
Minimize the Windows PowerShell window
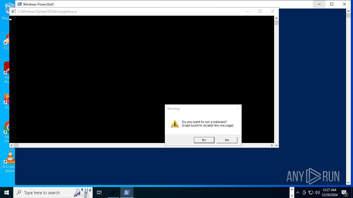point(319,4)
